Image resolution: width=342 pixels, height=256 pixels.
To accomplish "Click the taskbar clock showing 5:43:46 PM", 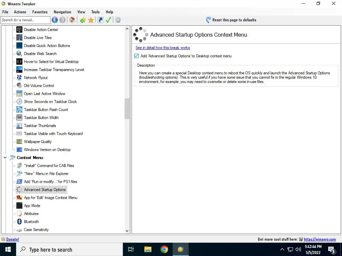I will click(313, 249).
